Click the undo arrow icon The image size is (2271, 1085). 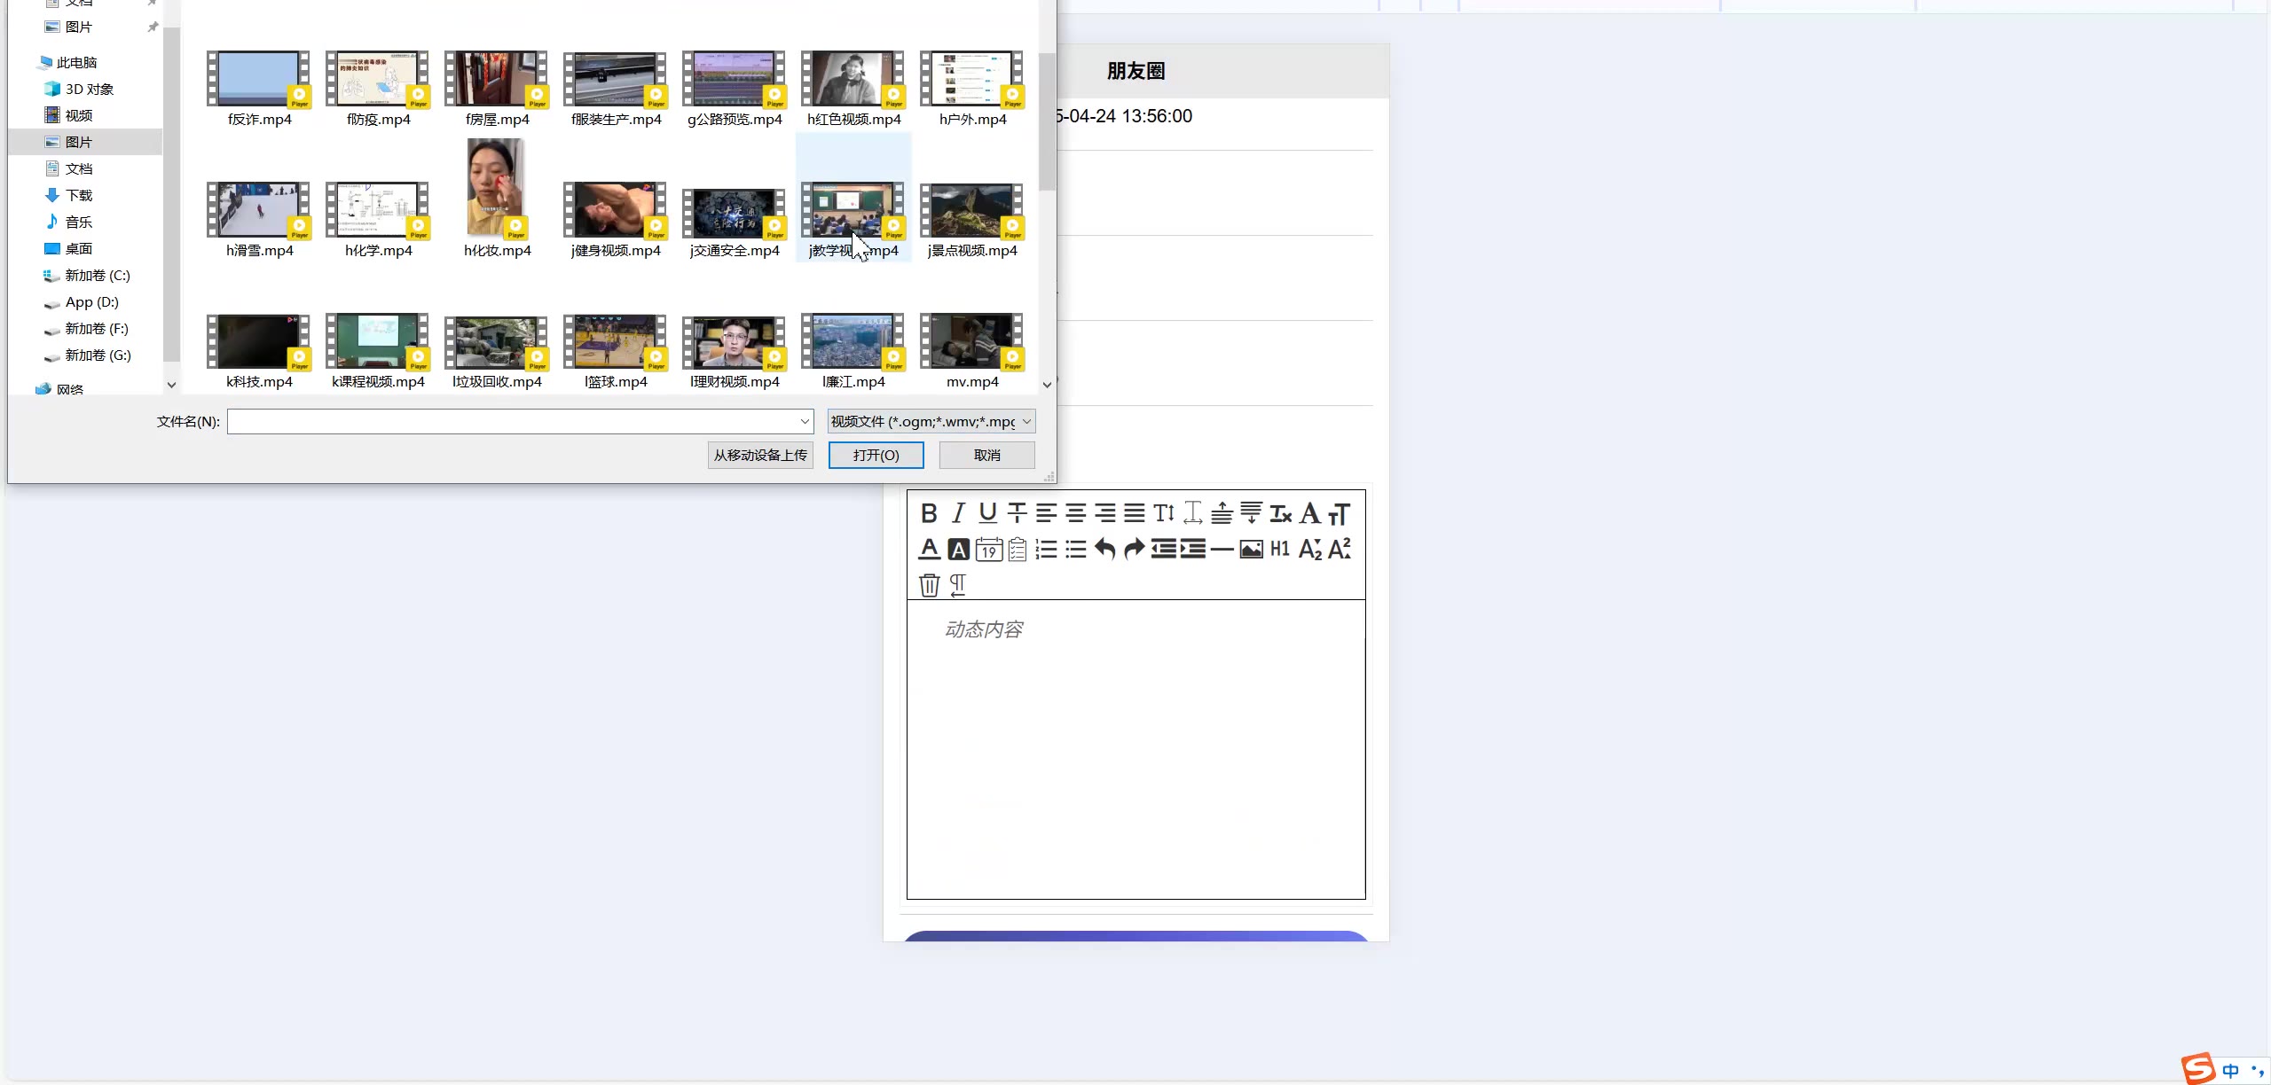[1104, 550]
